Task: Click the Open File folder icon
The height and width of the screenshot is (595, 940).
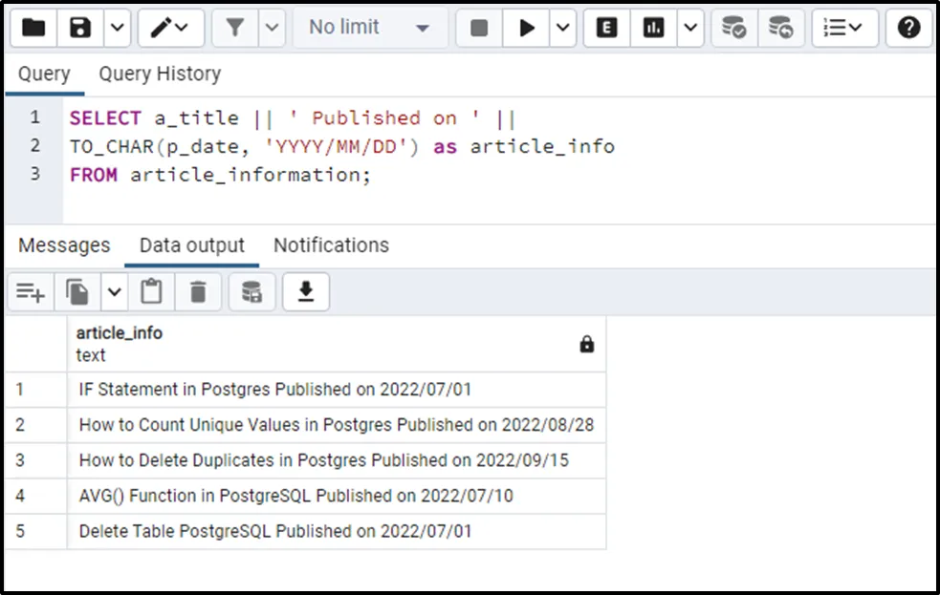Action: (33, 28)
